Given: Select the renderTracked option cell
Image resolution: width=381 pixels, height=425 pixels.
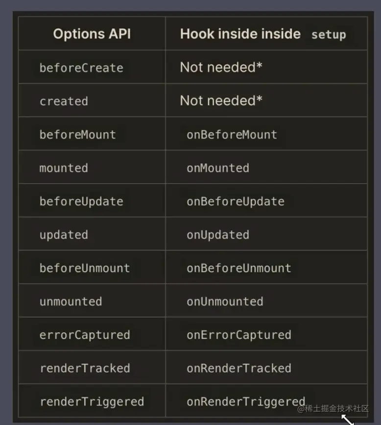Looking at the screenshot, I should tap(85, 368).
